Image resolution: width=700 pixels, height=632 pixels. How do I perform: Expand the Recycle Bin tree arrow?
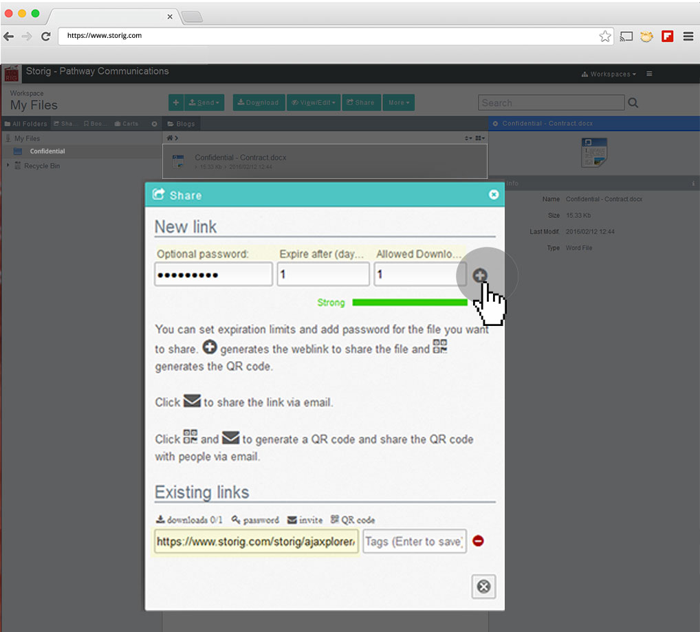pyautogui.click(x=8, y=165)
